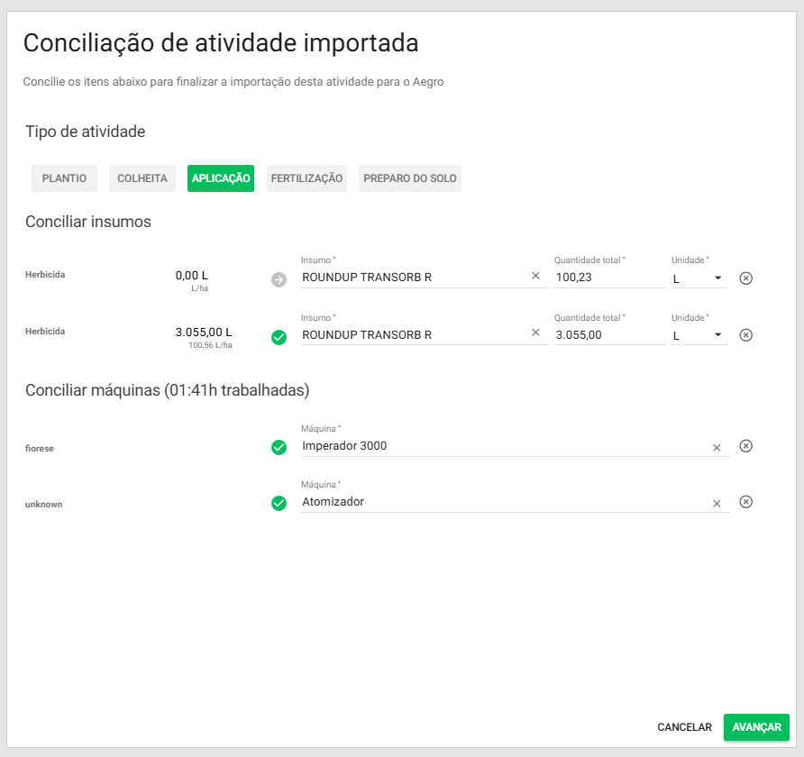The height and width of the screenshot is (757, 804).
Task: Clear the Atomizador machine field
Action: (x=717, y=503)
